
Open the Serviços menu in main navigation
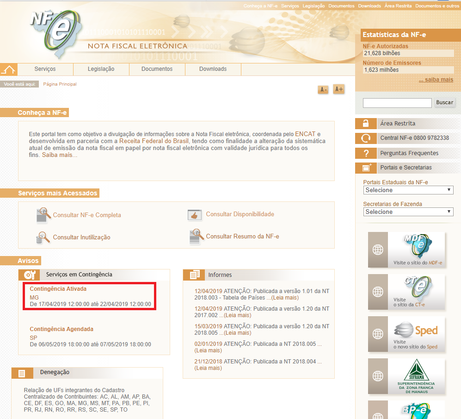point(45,69)
